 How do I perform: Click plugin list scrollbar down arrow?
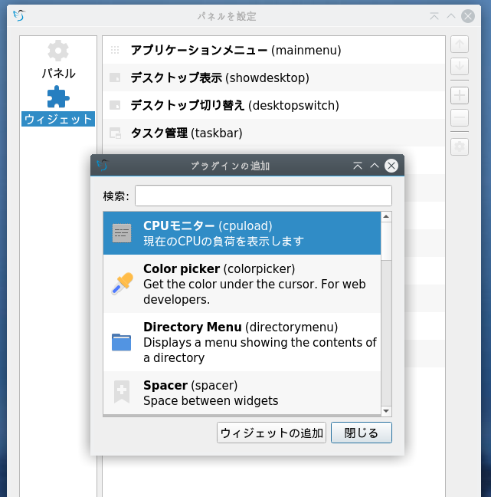click(x=386, y=411)
